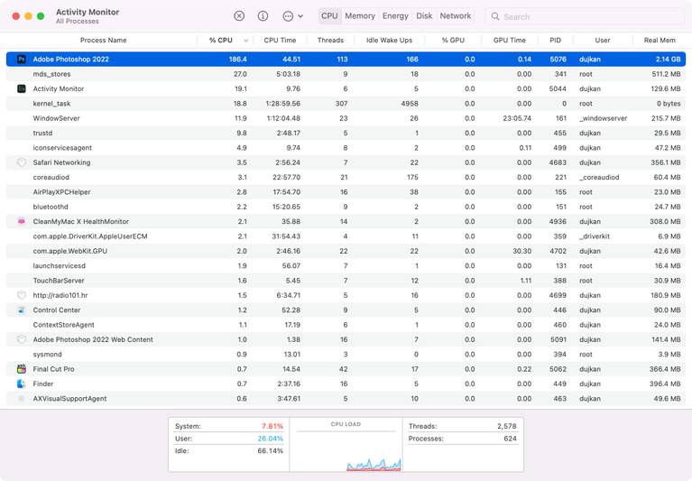692x481 pixels.
Task: Select the Network tab
Action: (456, 16)
